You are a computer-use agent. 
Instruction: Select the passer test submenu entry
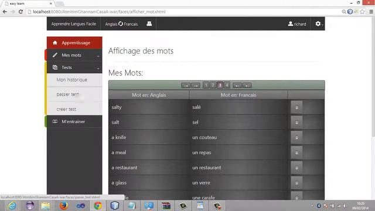74,94
